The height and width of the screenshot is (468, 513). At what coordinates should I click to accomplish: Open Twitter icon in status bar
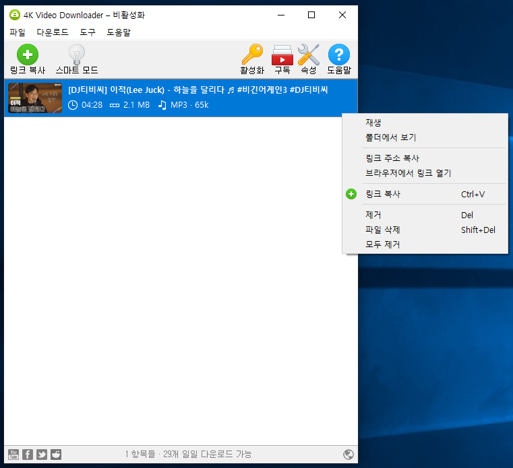42,455
